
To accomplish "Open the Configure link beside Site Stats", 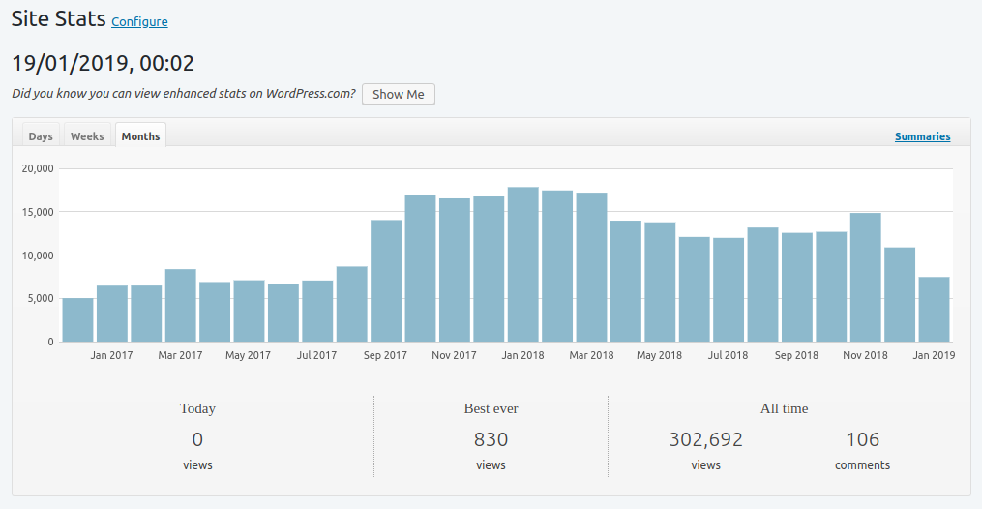I will (139, 22).
